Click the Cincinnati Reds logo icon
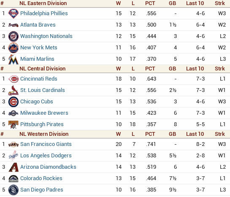The height and width of the screenshot is (197, 230). (x=14, y=79)
